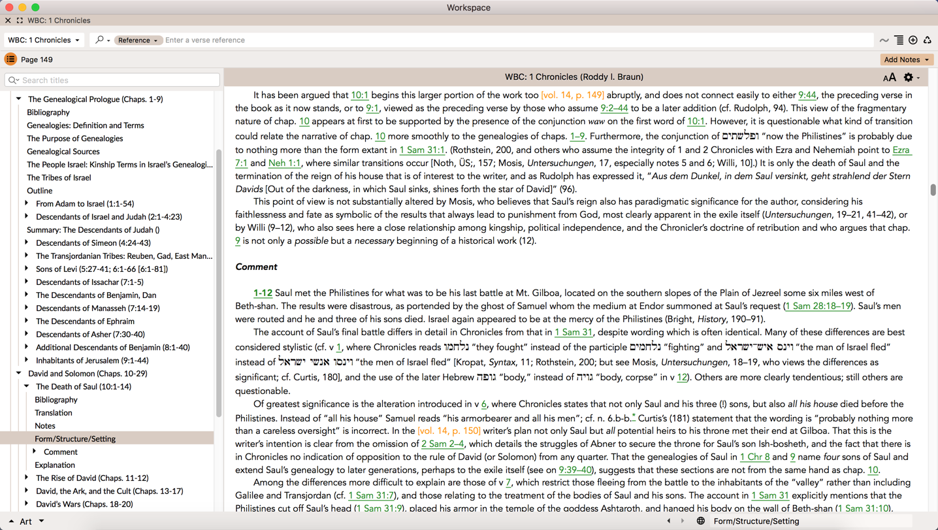Select The Tribes of Israel entry
938x530 pixels.
59,177
